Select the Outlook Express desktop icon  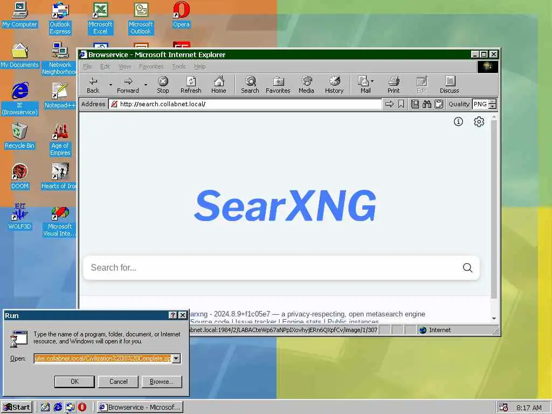60,18
